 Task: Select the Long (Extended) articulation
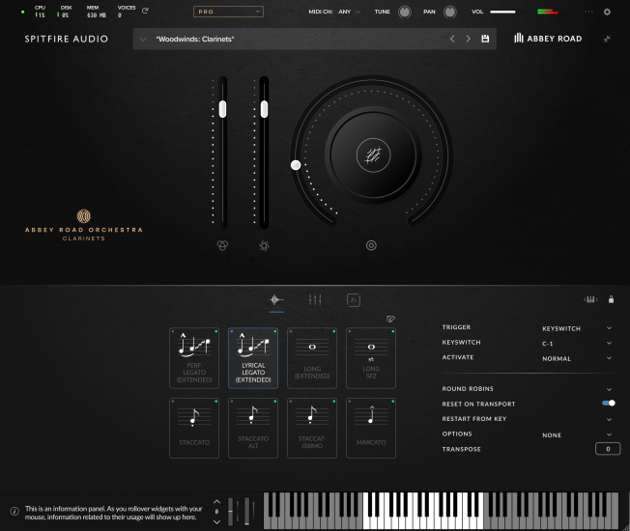[x=312, y=358]
